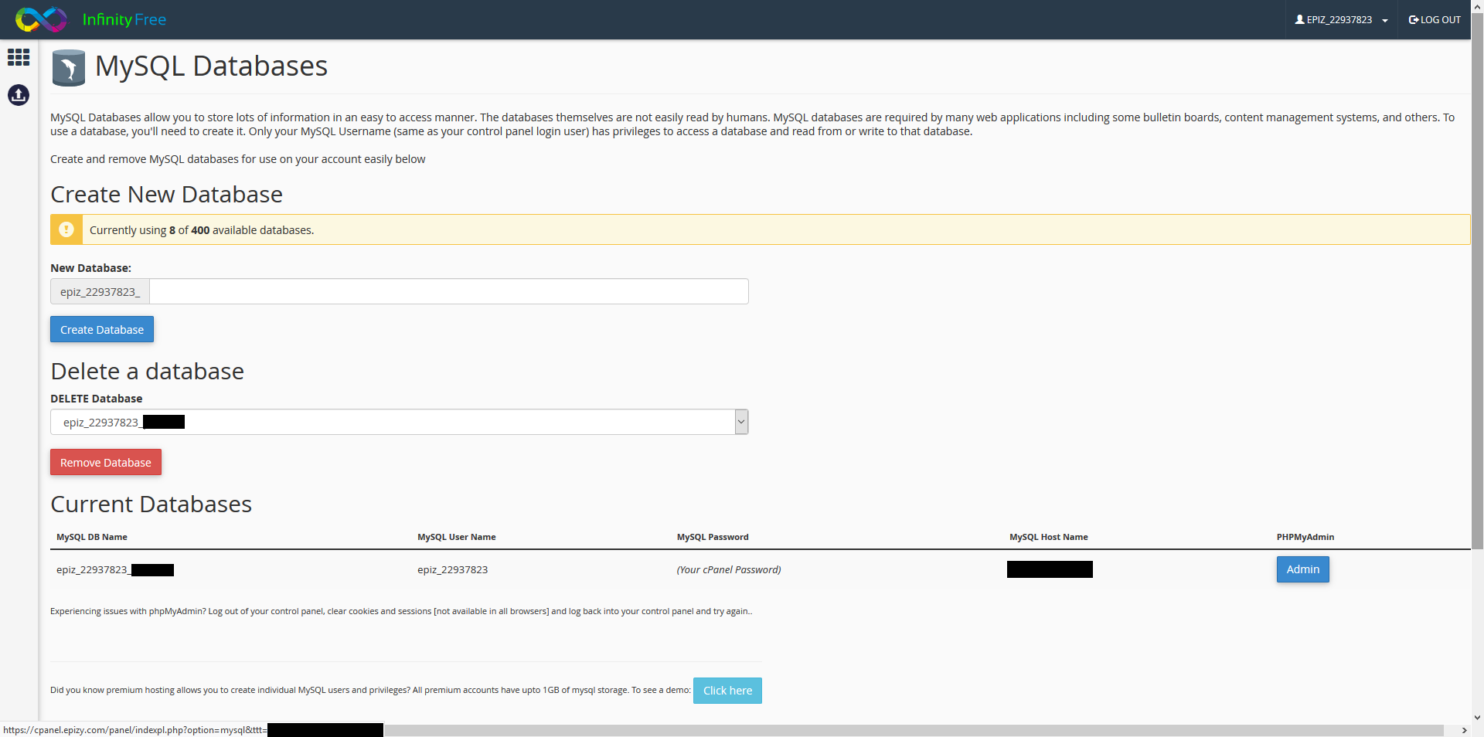Click here to see the premium demo
Screen dimensions: 1484x737
[727, 690]
